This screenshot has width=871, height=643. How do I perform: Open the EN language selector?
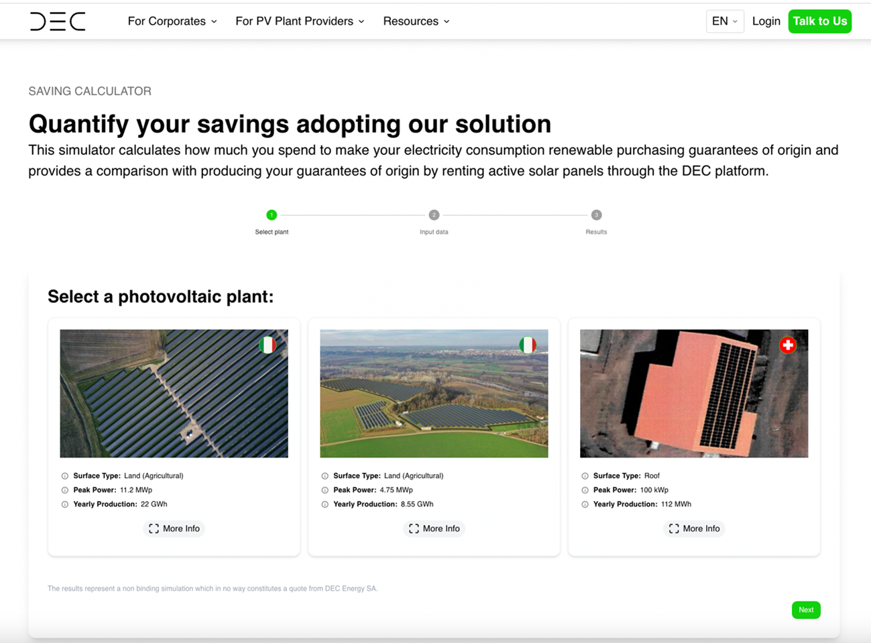724,21
